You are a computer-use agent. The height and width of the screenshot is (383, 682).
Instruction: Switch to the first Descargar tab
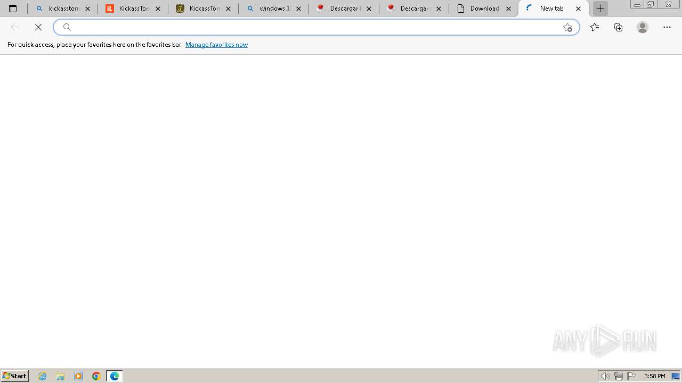tap(344, 9)
